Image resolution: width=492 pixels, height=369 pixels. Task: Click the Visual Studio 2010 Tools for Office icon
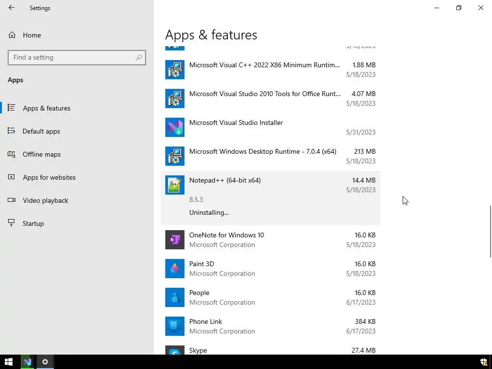pos(175,98)
